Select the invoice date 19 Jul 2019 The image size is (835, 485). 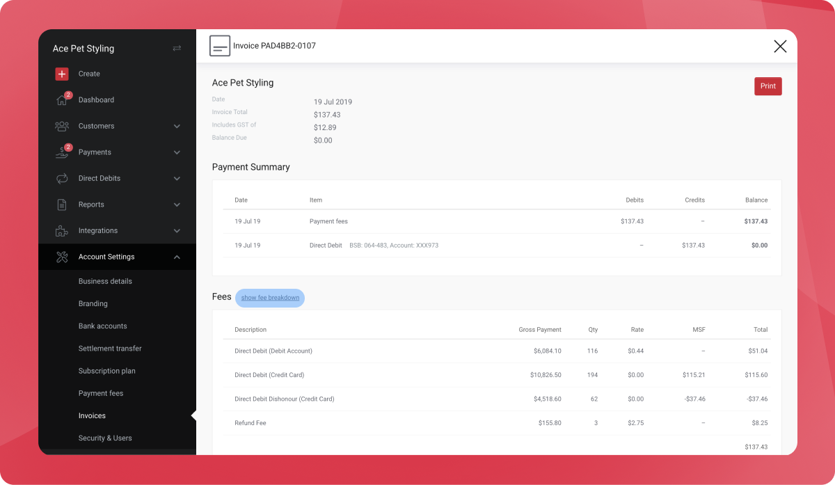[333, 102]
